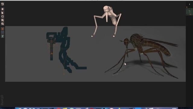The image size is (193, 109).
Task: Open the scene thumbnail in right panel
Action: tap(189, 12)
